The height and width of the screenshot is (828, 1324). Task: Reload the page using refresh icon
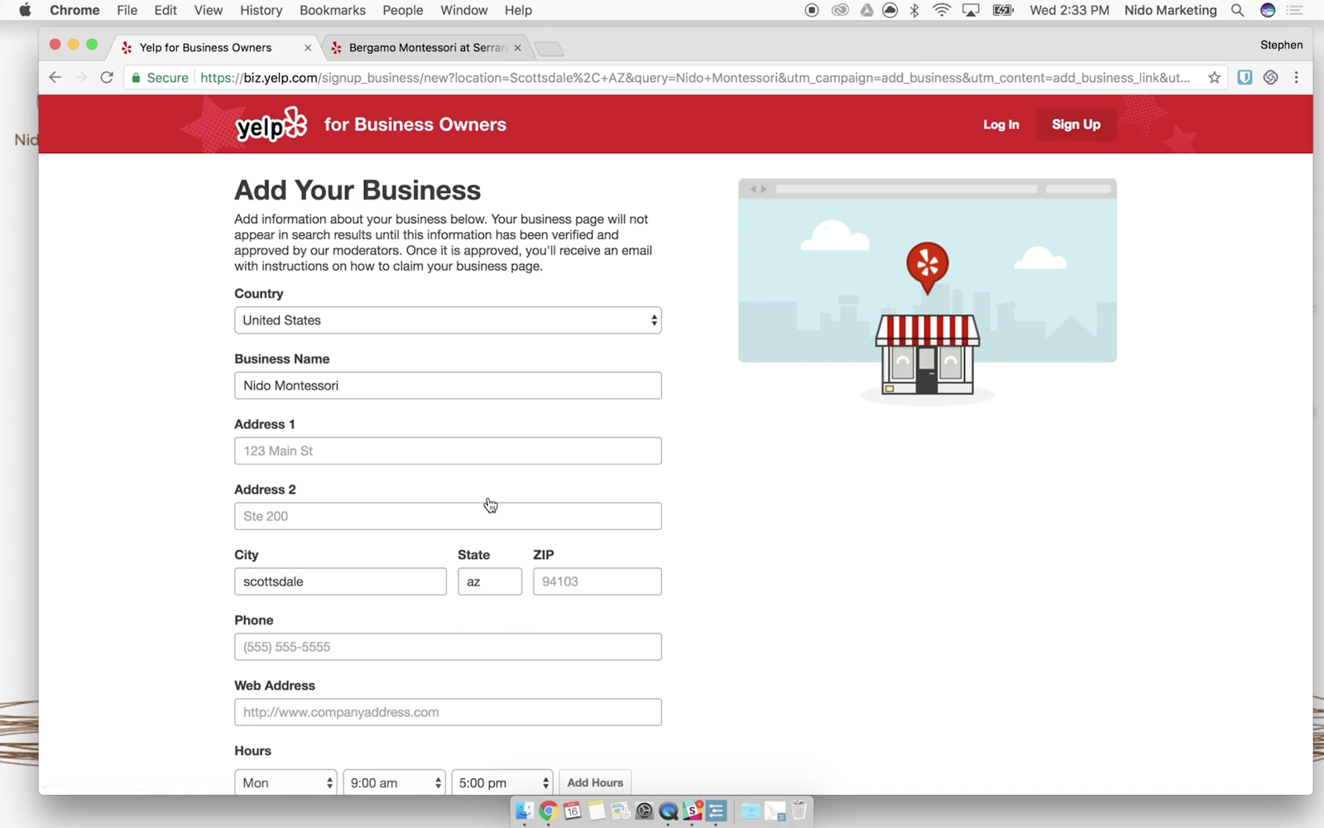[x=107, y=78]
